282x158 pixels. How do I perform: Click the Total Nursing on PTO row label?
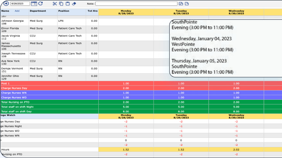point(15,102)
